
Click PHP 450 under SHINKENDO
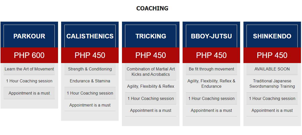272,55
